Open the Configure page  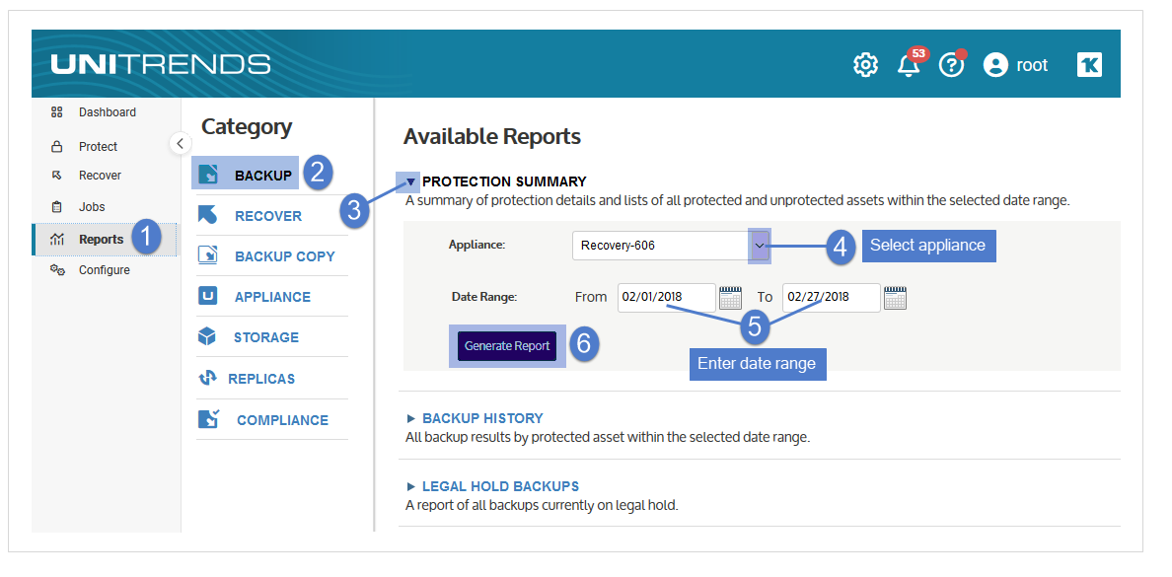[105, 270]
